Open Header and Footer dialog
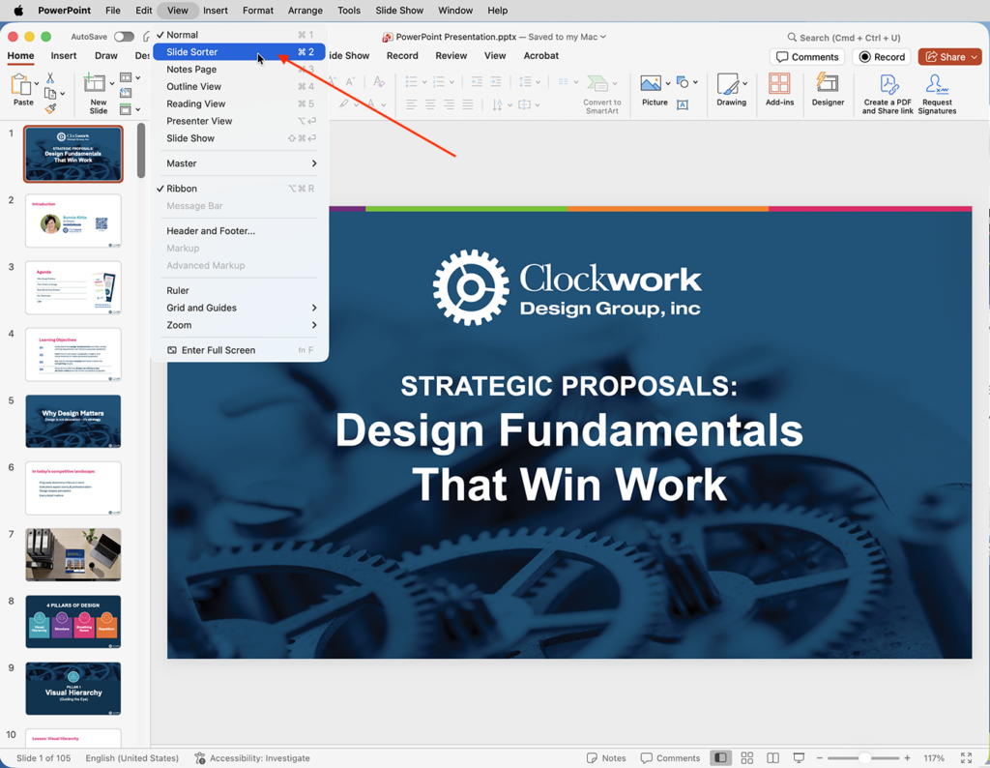 tap(240, 230)
